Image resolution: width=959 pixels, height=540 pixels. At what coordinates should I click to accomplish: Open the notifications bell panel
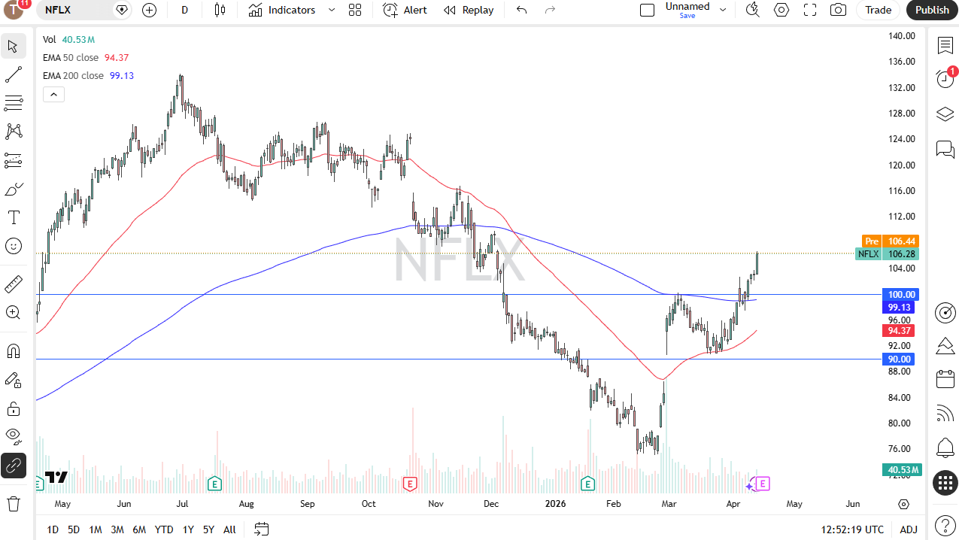945,447
